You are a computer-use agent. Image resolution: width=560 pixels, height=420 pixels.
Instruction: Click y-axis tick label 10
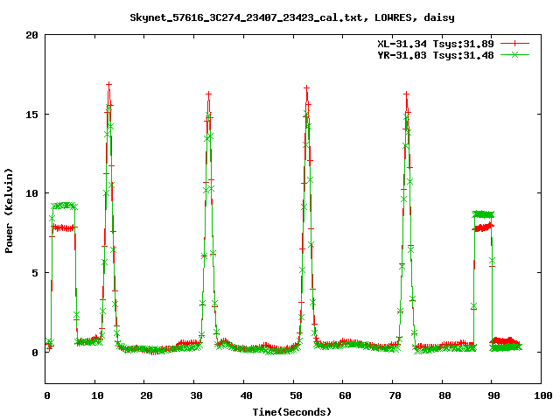coord(31,193)
